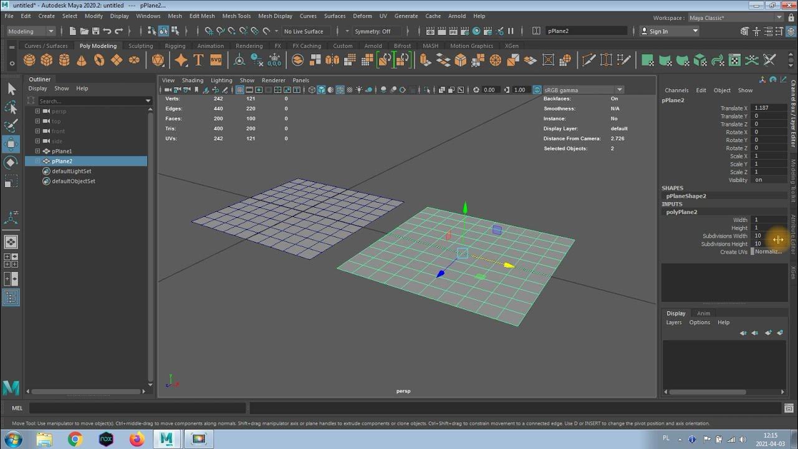The image size is (798, 449).
Task: Switch to the Sculpting shelf tab
Action: click(x=140, y=46)
